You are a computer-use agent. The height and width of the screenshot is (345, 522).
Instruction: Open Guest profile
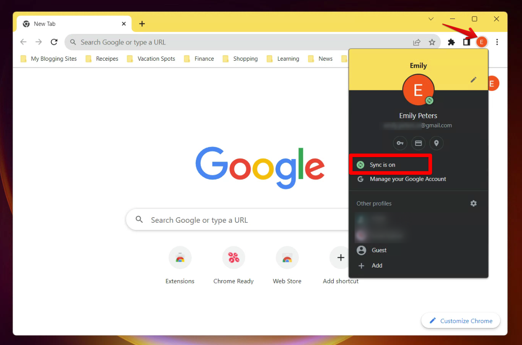coord(418,250)
